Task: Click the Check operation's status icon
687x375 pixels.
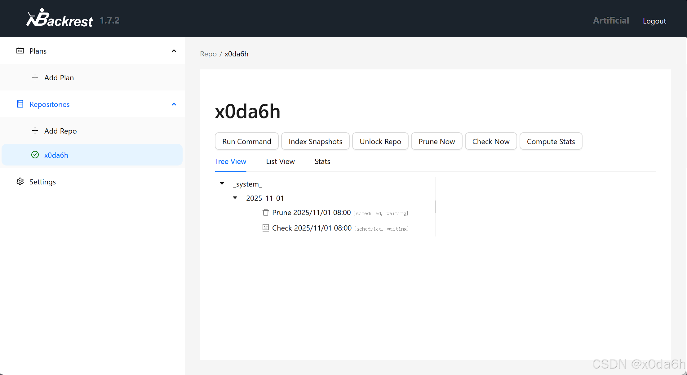Action: coord(266,228)
